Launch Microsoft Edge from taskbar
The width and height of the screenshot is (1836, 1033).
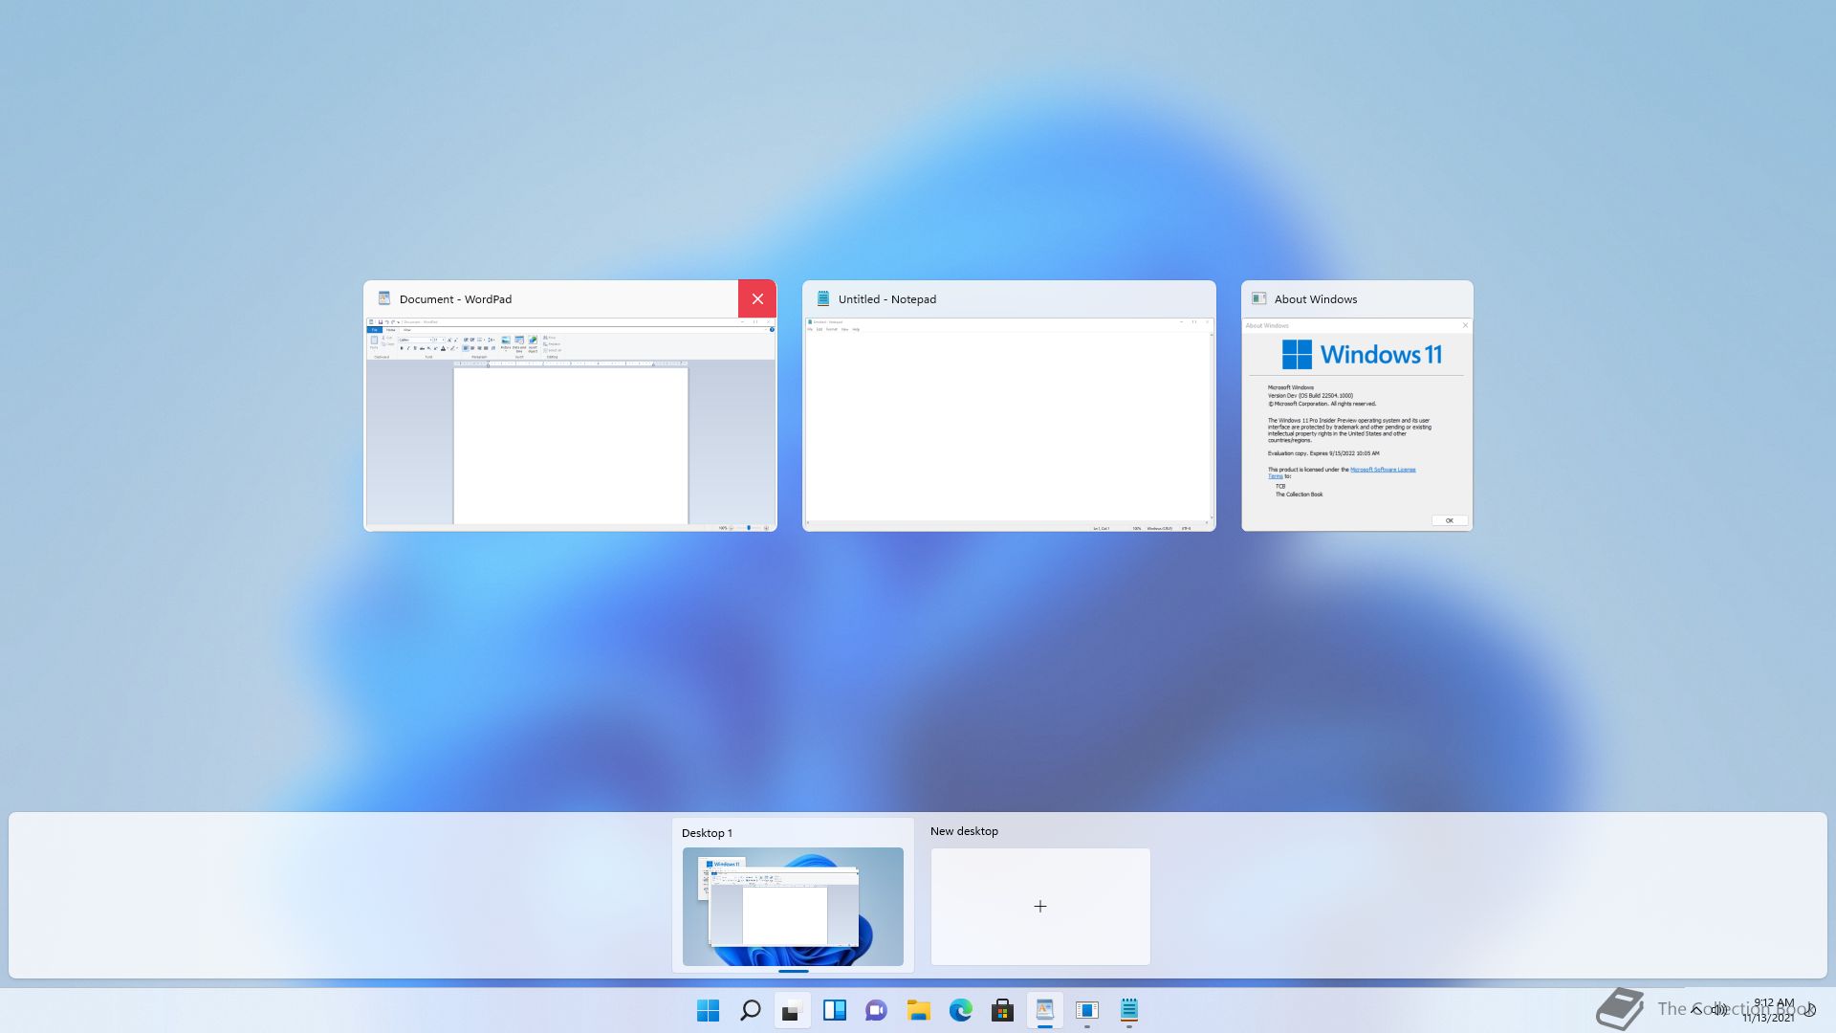click(960, 1010)
